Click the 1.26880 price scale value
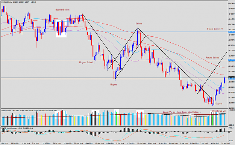235x145 pixels. click(x=232, y=103)
